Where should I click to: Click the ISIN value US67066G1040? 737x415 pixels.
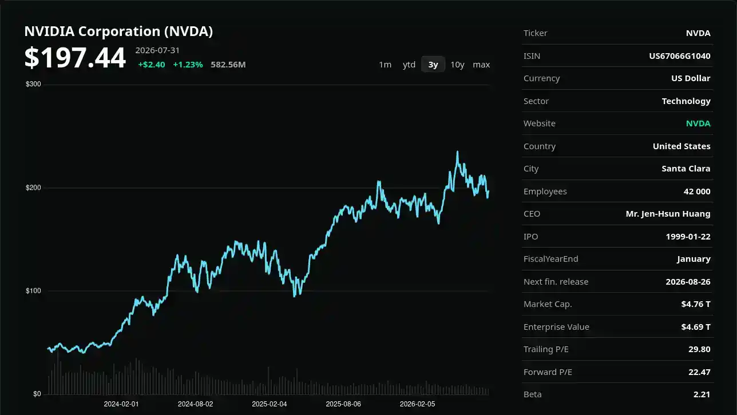coord(680,56)
